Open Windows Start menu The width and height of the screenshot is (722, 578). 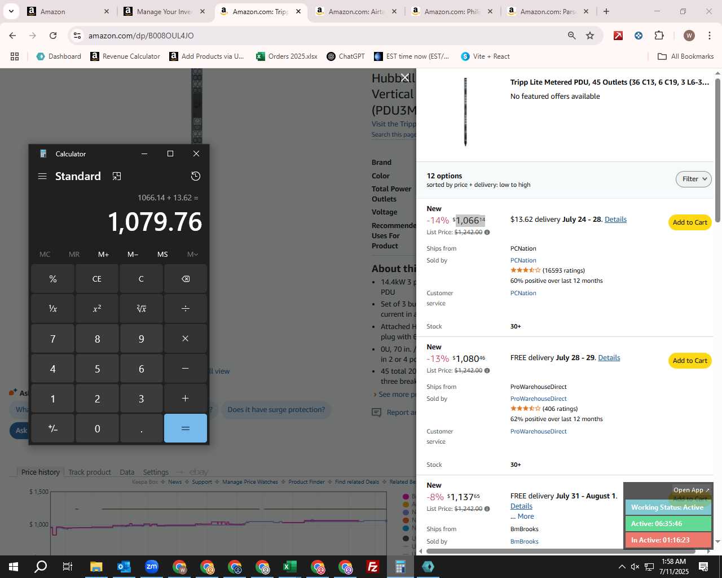tap(14, 567)
